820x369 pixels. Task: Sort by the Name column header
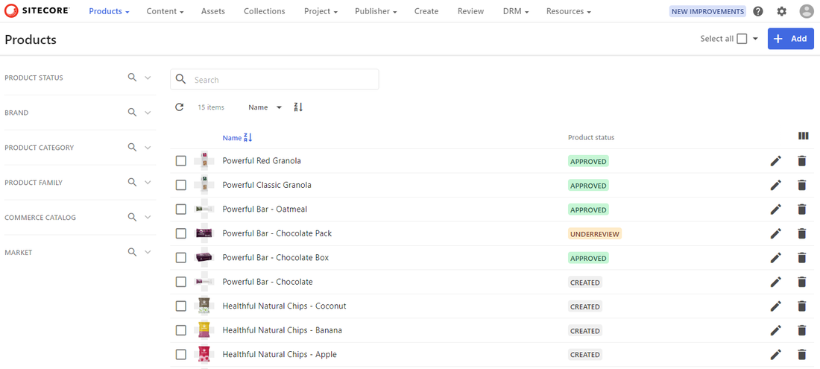[x=237, y=138]
